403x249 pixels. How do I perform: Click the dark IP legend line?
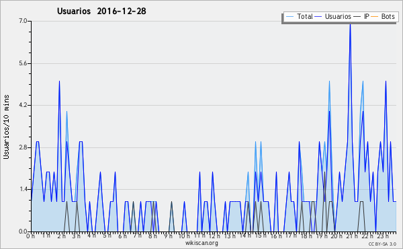tap(357, 17)
